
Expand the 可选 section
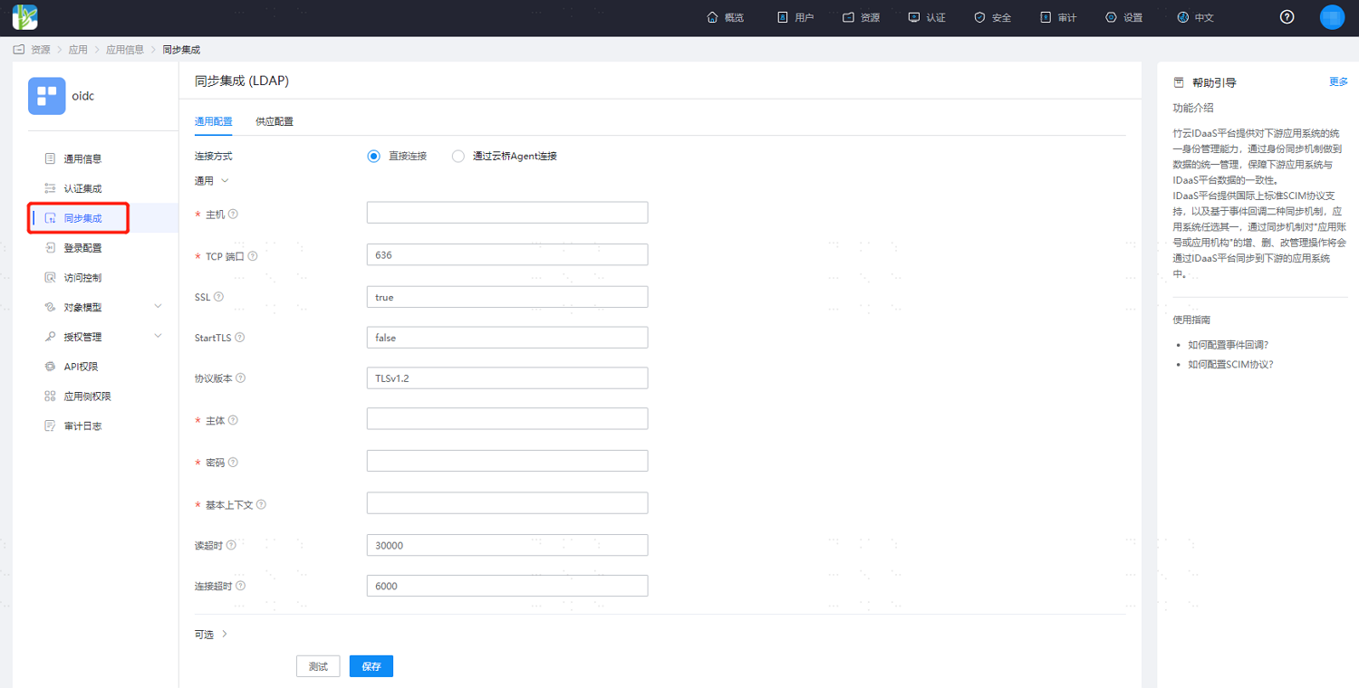225,635
